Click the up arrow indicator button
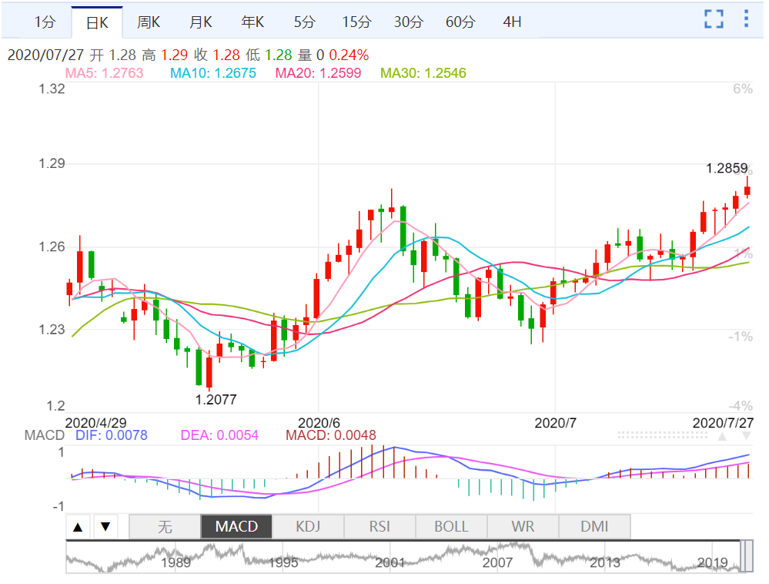Image resolution: width=769 pixels, height=584 pixels. pyautogui.click(x=78, y=527)
